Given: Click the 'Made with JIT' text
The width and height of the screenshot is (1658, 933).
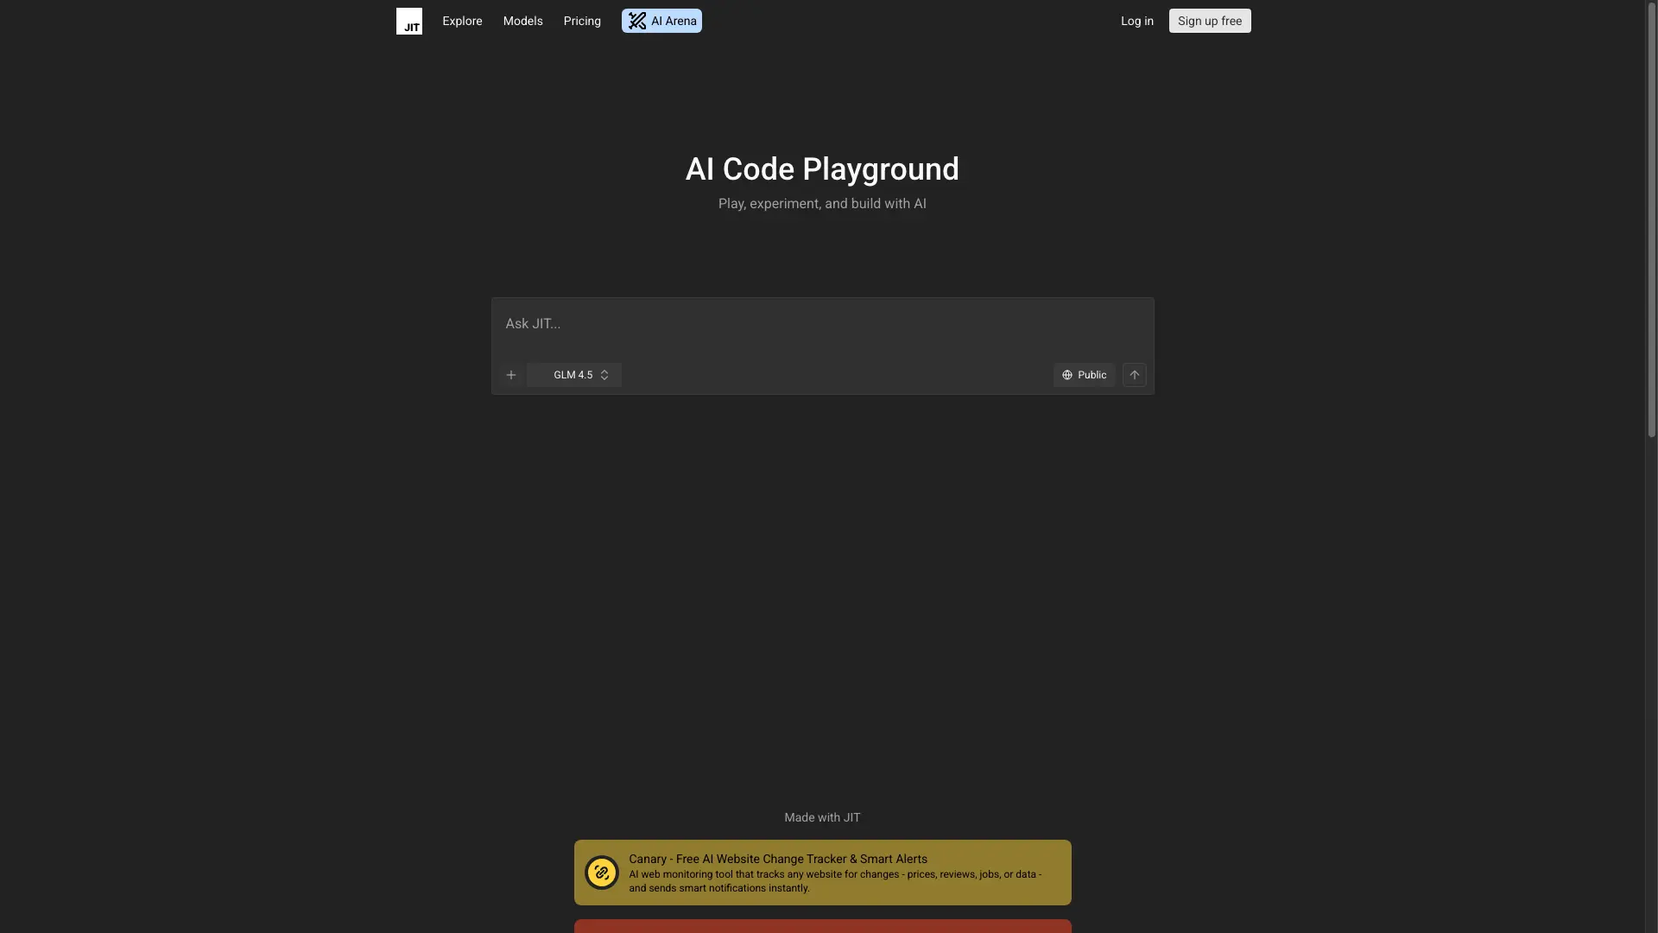Looking at the screenshot, I should coord(822,817).
